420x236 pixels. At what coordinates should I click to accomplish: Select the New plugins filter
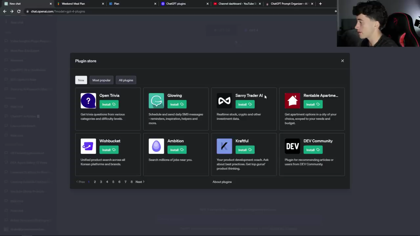[x=81, y=80]
